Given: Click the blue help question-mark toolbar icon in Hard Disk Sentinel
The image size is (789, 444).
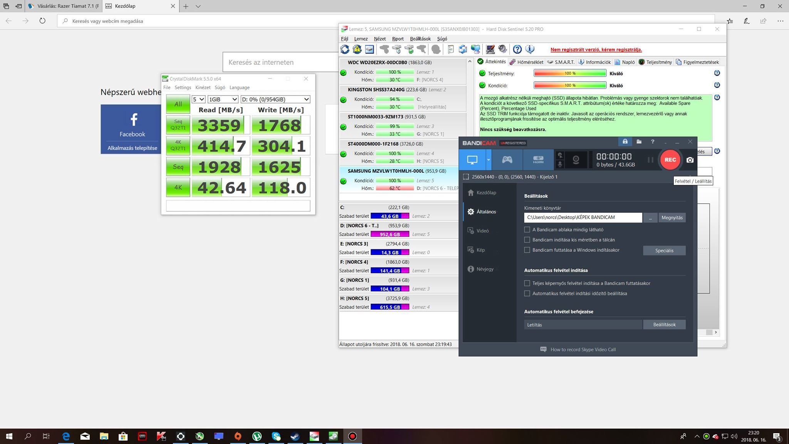Looking at the screenshot, I should (517, 49).
